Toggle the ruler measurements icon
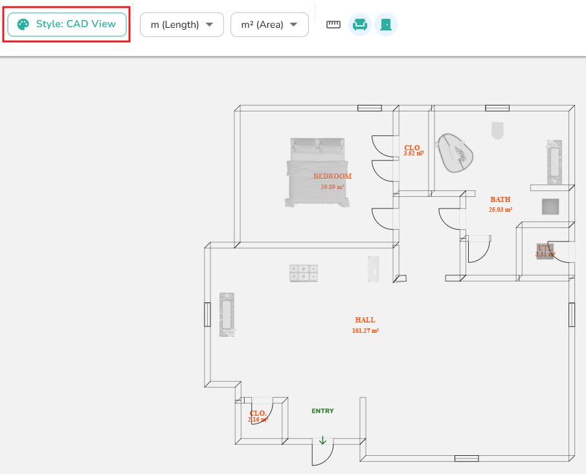The width and height of the screenshot is (586, 474). tap(333, 25)
